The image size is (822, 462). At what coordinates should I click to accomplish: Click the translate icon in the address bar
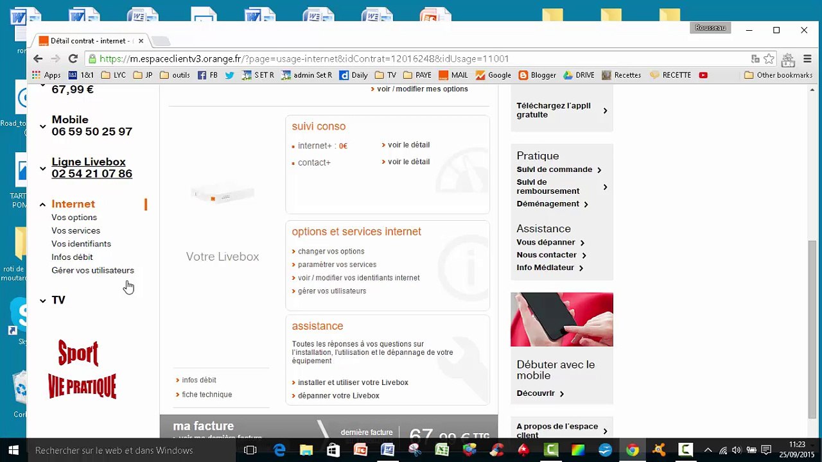(755, 59)
